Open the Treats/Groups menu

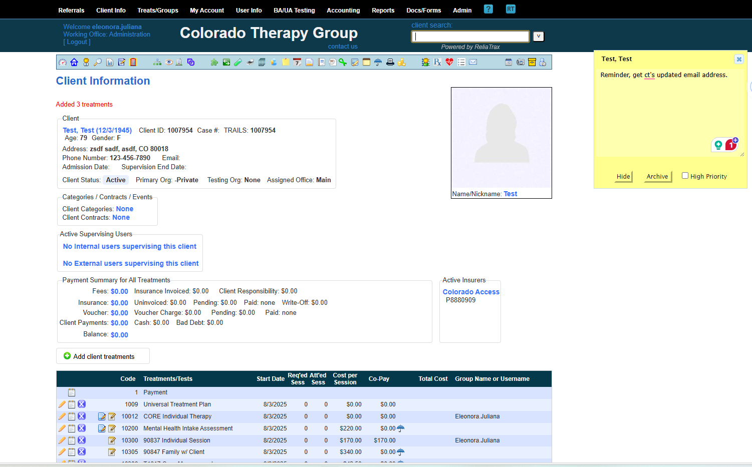(158, 10)
